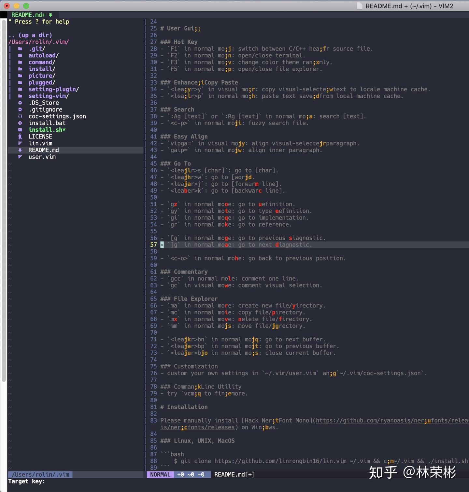Click the NORMAL mode indicator in statusline
Viewport: 469px width, 492px height.
[160, 474]
